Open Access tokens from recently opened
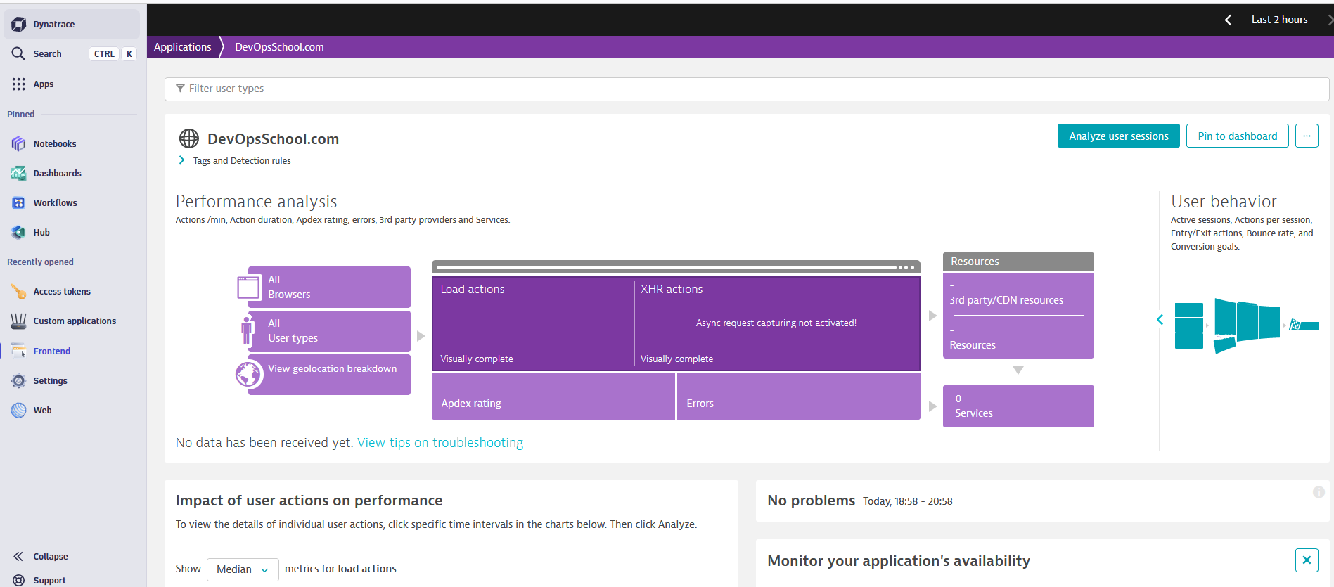1334x587 pixels. coord(62,292)
